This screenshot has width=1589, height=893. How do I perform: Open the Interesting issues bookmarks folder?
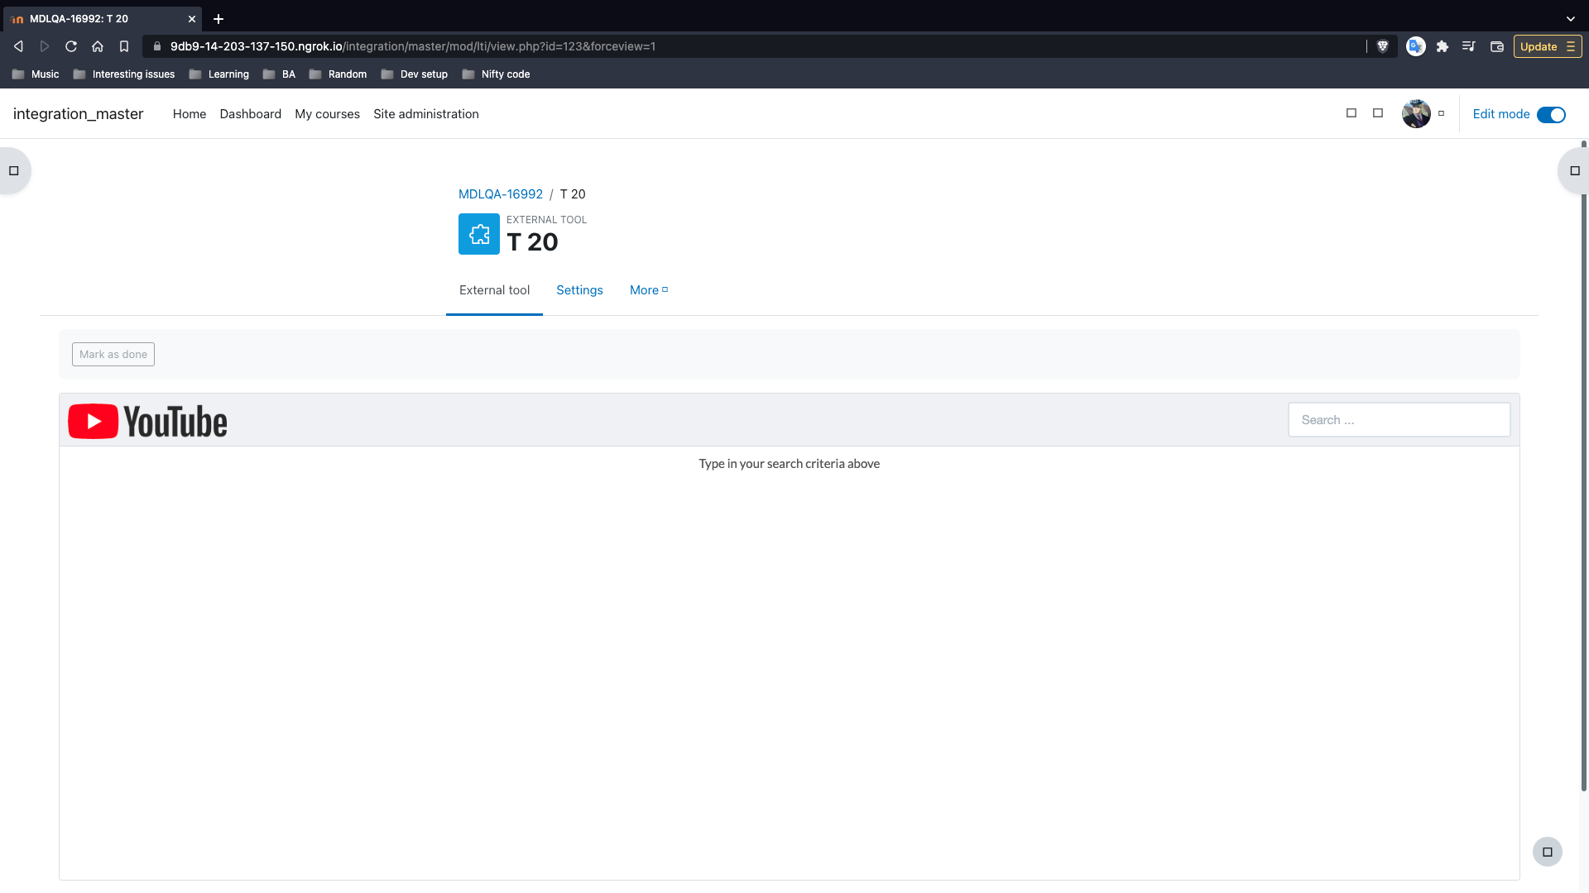tap(124, 74)
